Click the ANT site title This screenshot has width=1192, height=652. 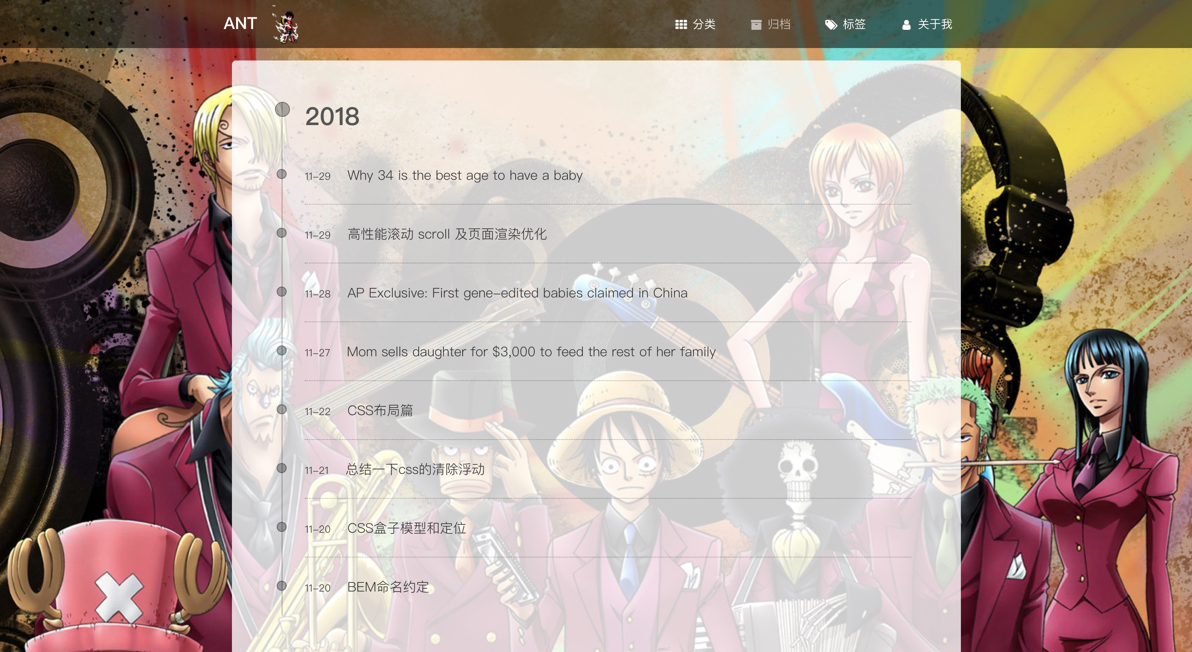[240, 24]
